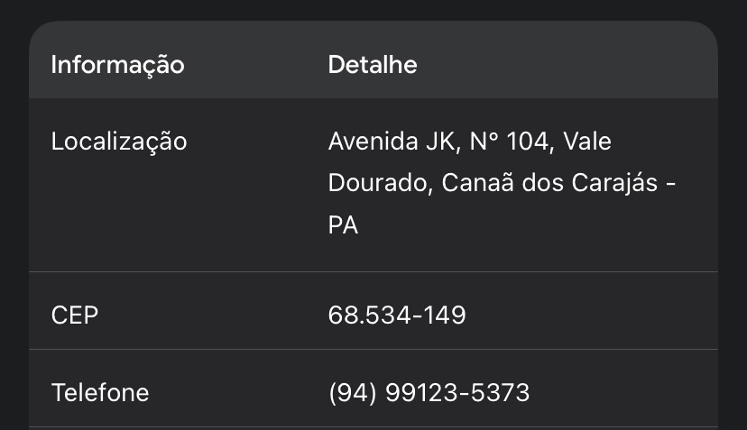The image size is (747, 430).
Task: Click the "99123-5373" digits of the phone
Action: click(457, 393)
